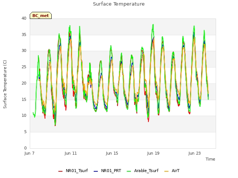
Task: Click the red NR01_Tsurf legend swatch
Action: (x=60, y=171)
